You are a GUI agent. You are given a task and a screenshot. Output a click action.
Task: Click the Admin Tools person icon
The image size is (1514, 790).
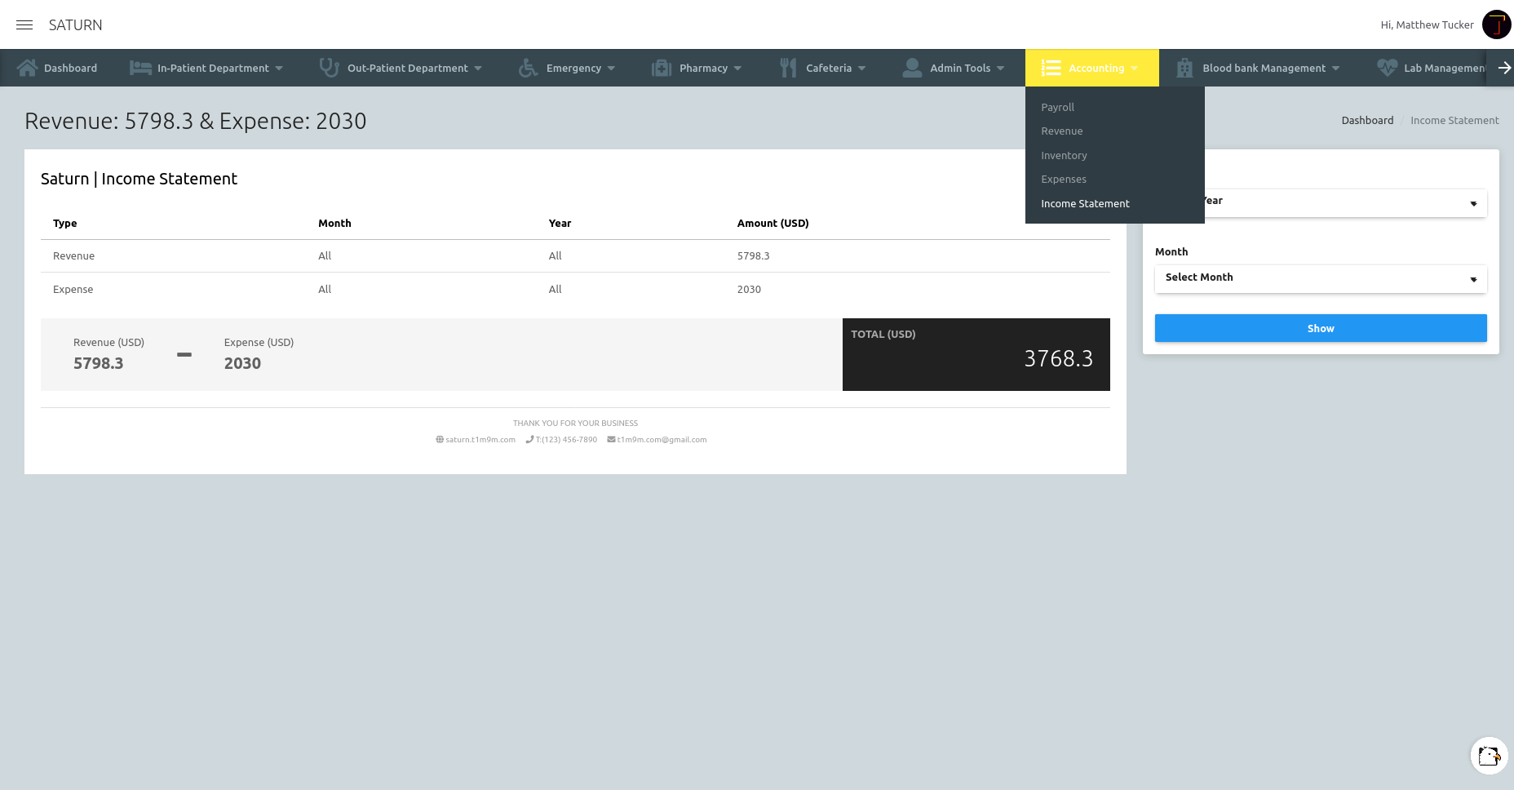point(911,68)
